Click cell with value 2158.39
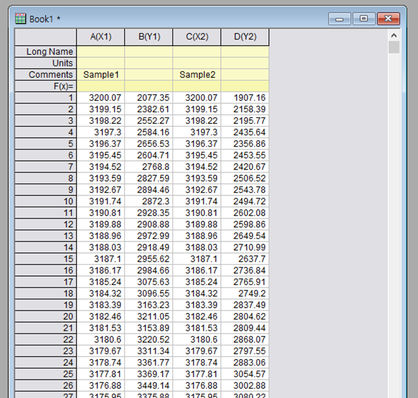Image resolution: width=418 pixels, height=398 pixels. pos(245,109)
